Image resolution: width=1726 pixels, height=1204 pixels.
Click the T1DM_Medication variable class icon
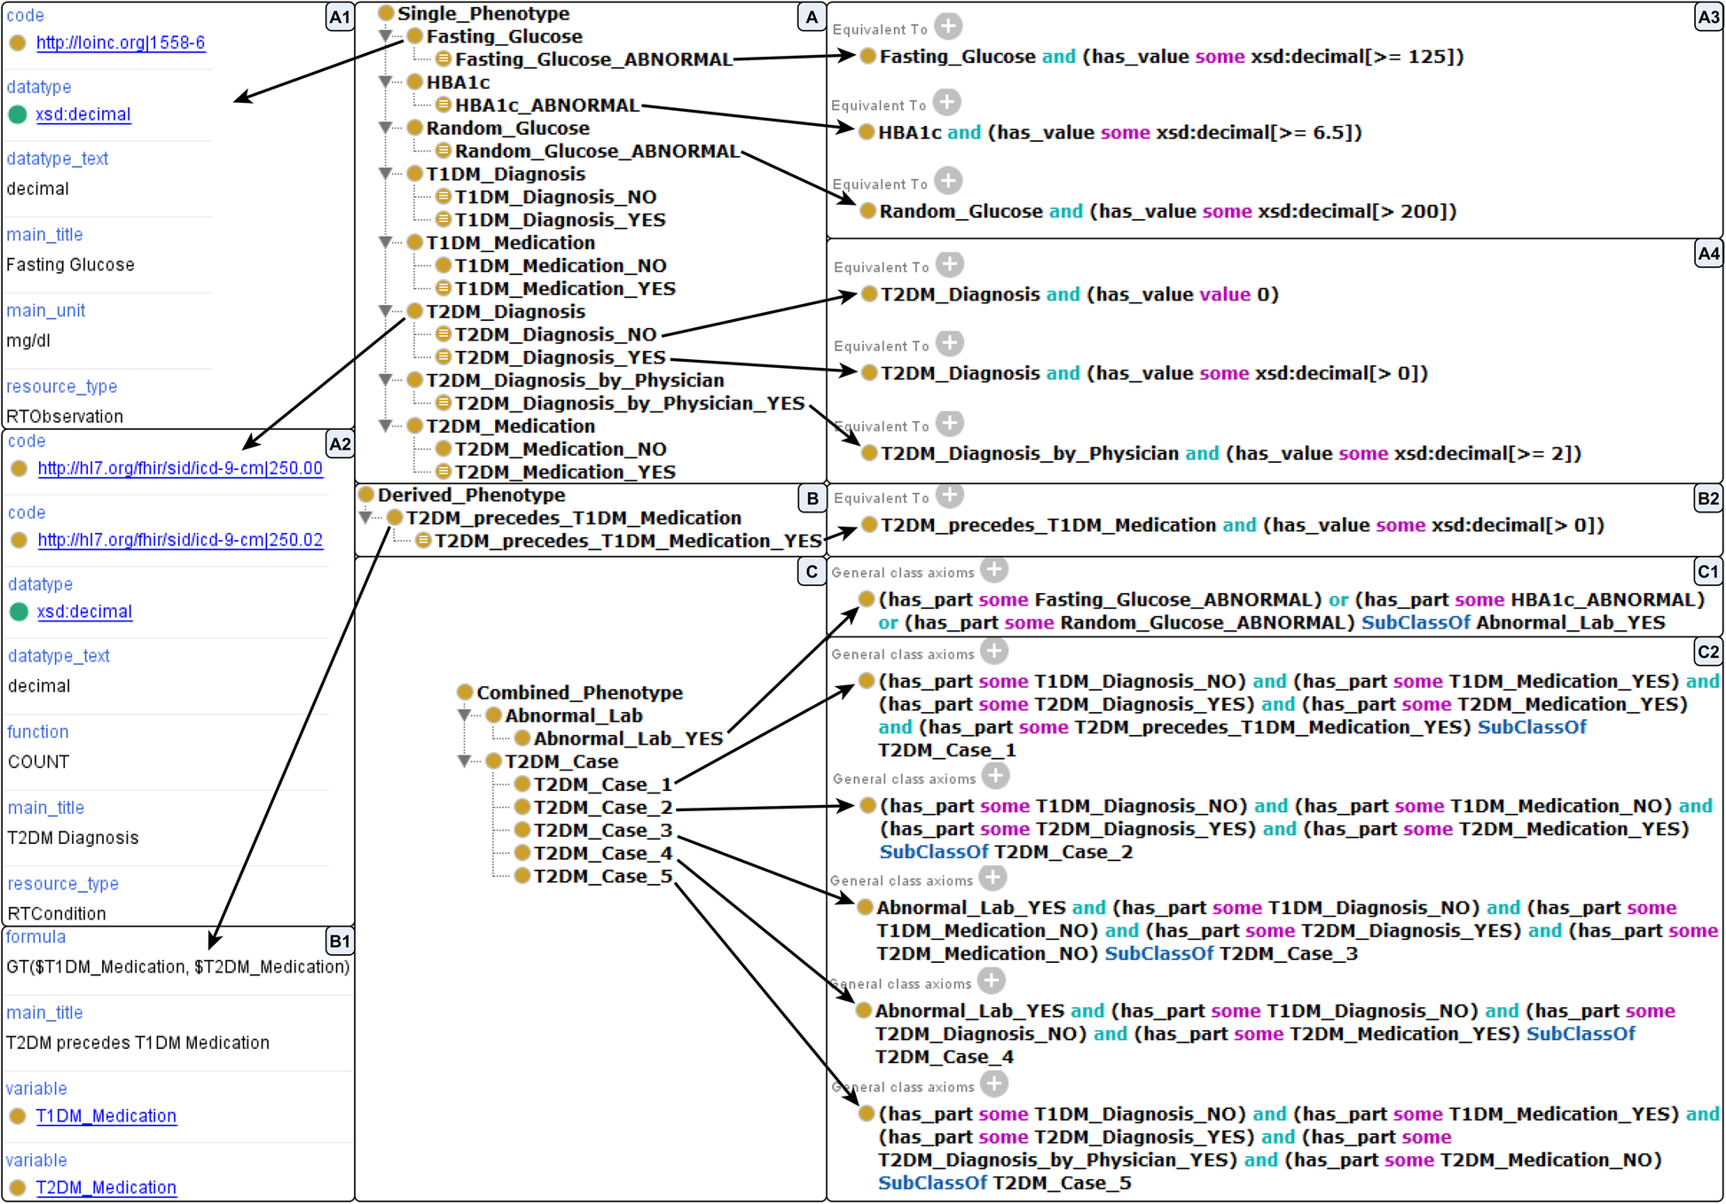click(x=18, y=1116)
